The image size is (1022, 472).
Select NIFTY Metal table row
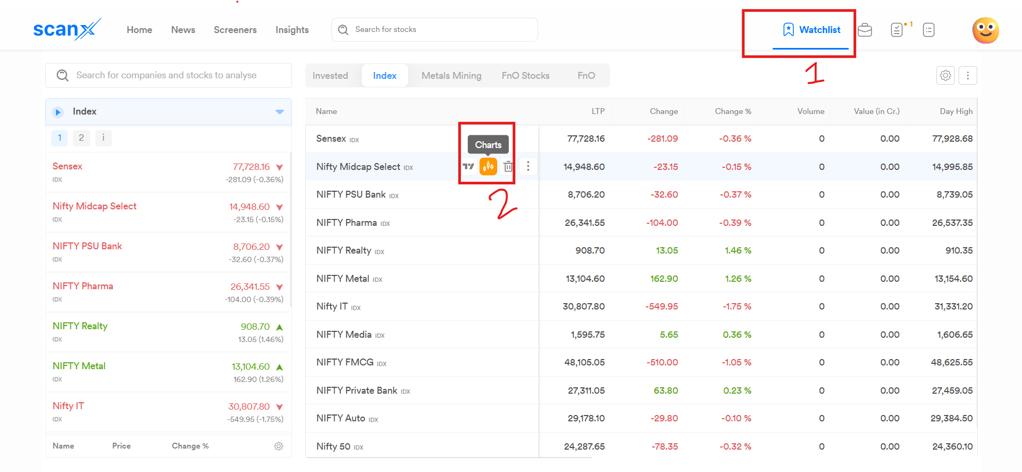click(x=642, y=279)
